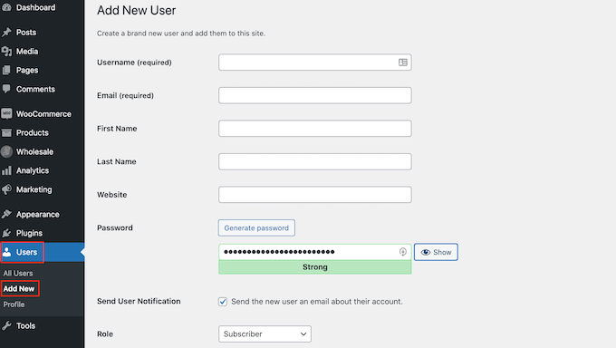
Task: Open the Tools menu label
Action: (x=26, y=325)
